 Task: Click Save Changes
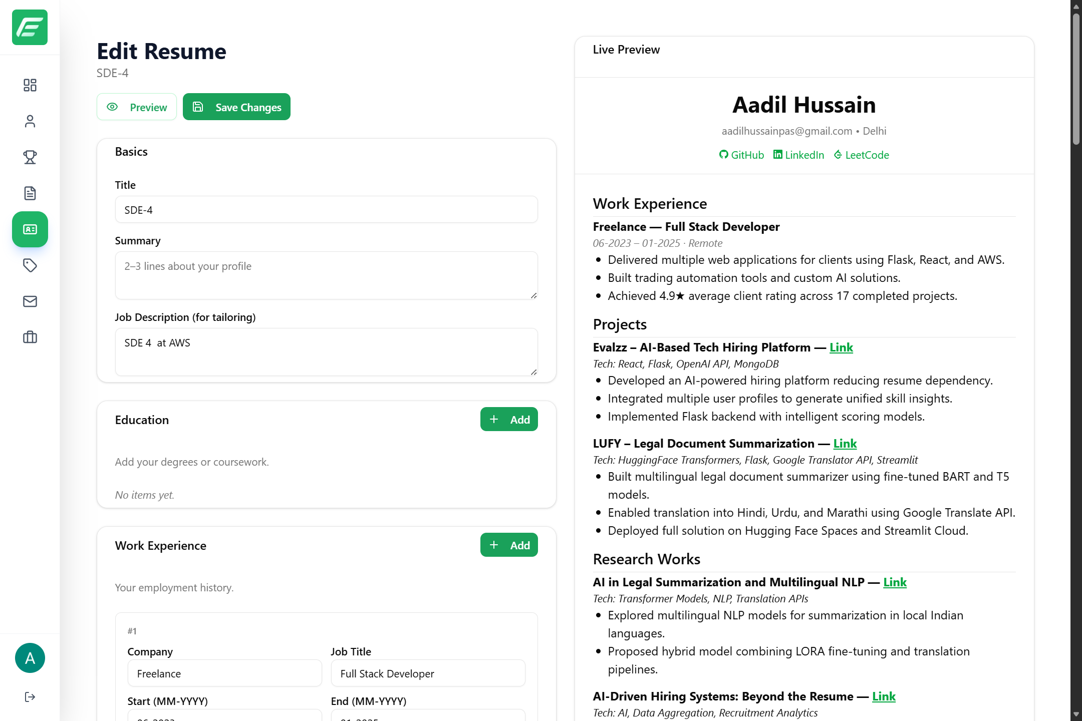(x=236, y=107)
